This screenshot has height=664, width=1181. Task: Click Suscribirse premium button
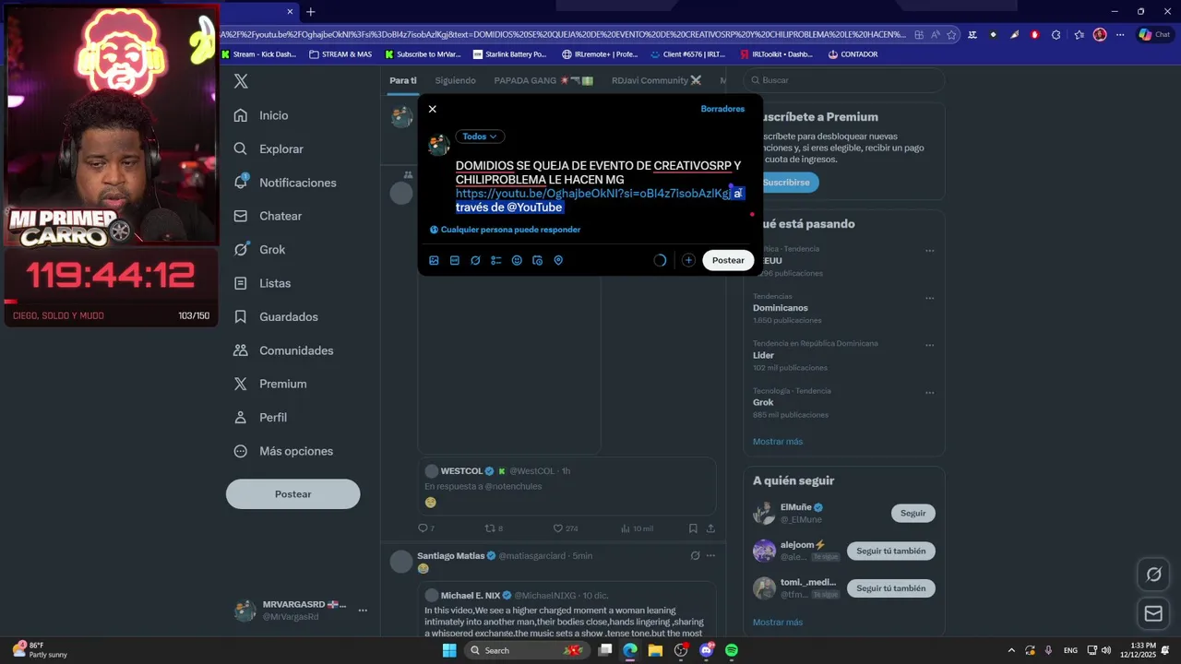786,183
